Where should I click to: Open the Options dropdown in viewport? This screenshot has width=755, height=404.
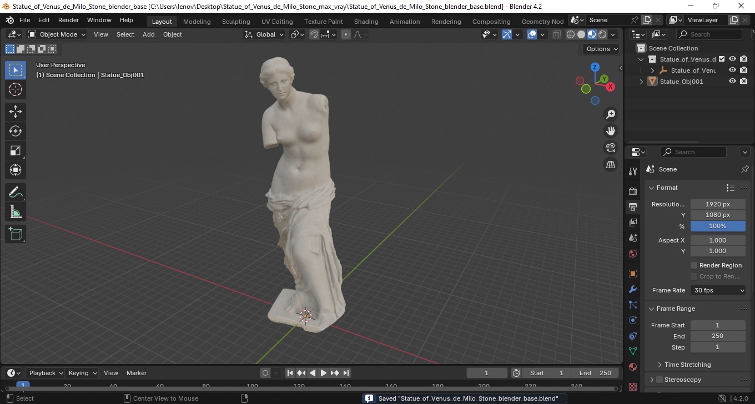point(602,49)
